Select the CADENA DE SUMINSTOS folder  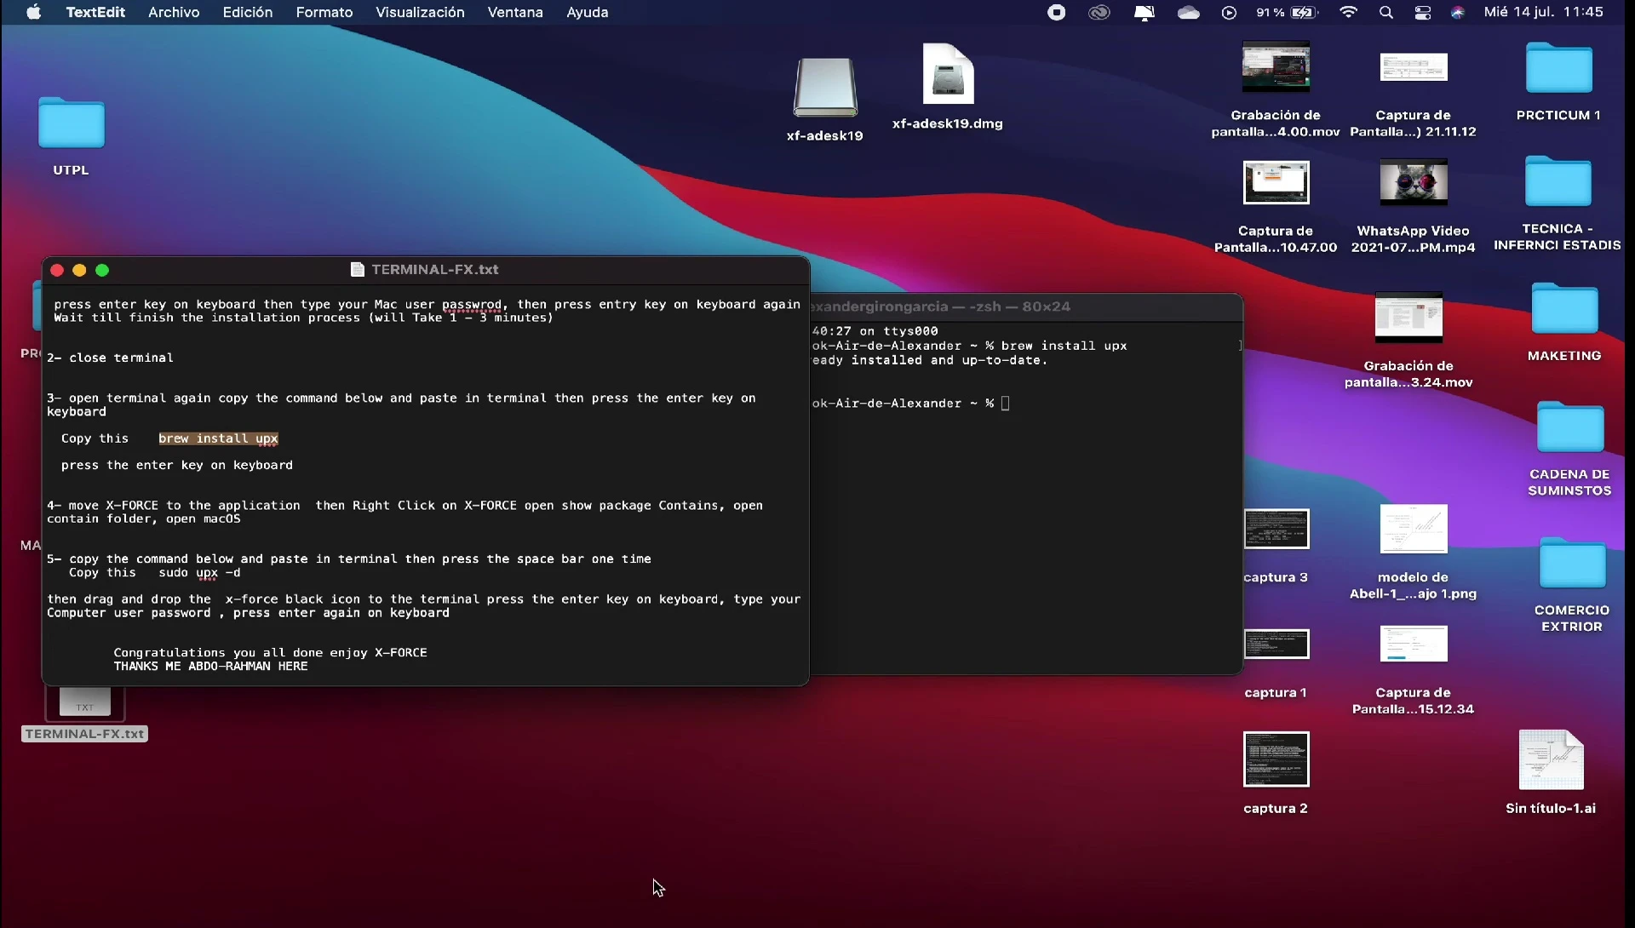pos(1570,427)
